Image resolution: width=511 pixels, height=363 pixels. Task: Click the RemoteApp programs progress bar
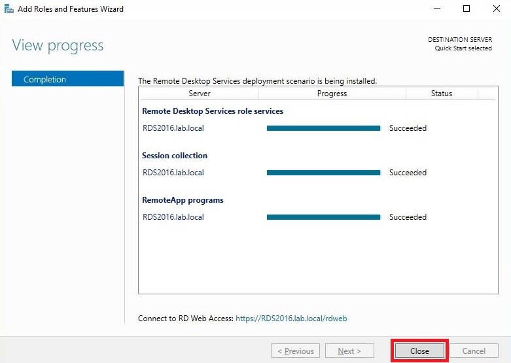[x=324, y=217]
